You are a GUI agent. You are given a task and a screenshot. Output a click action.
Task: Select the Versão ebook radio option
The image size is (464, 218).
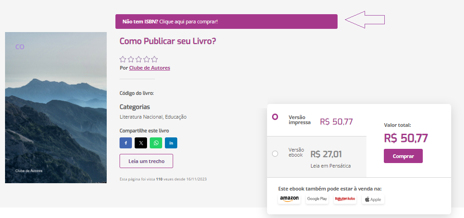pyautogui.click(x=275, y=153)
